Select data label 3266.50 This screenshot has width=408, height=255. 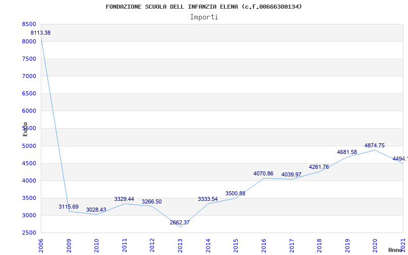151,201
